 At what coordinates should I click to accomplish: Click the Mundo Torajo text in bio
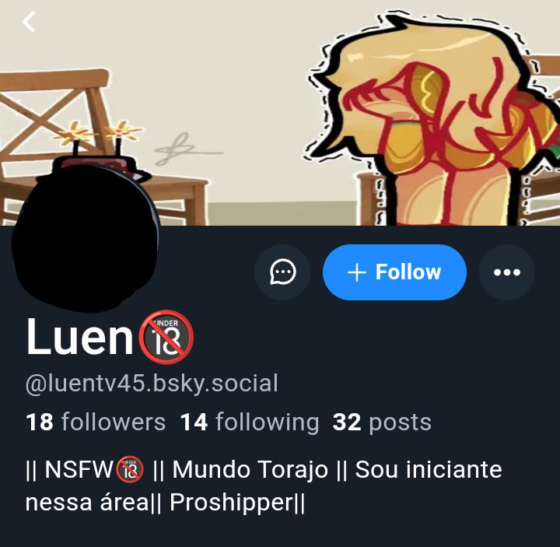click(x=250, y=469)
